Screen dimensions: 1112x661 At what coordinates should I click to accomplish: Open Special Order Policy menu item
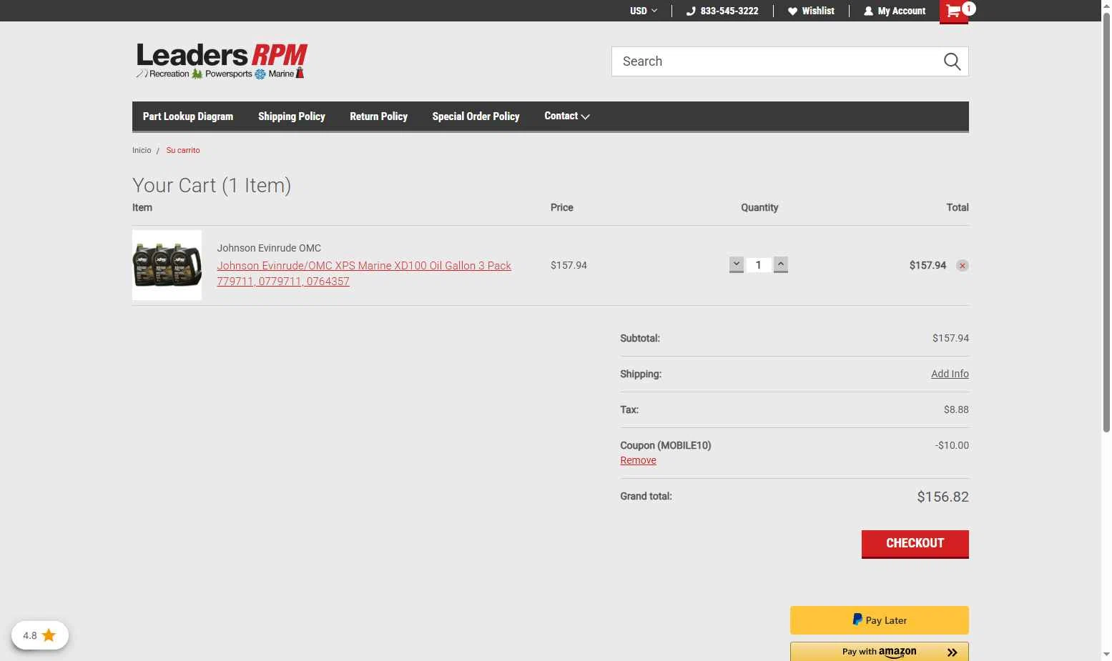point(476,116)
